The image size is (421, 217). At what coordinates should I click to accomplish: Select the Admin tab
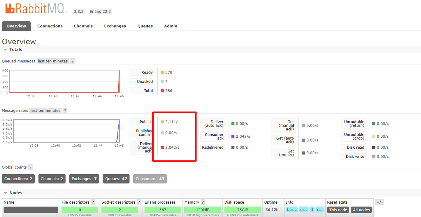tap(171, 26)
